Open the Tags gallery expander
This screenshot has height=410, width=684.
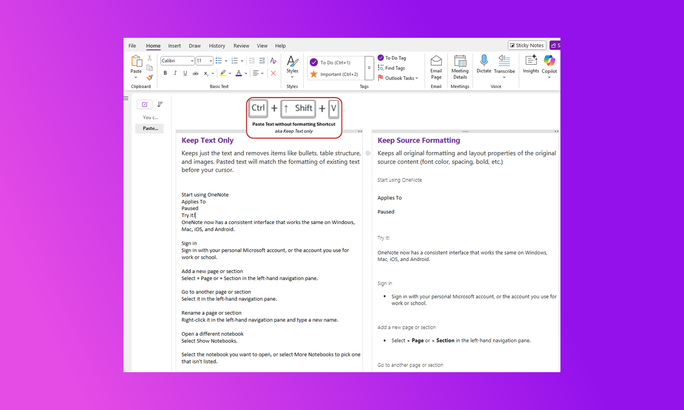click(x=369, y=67)
